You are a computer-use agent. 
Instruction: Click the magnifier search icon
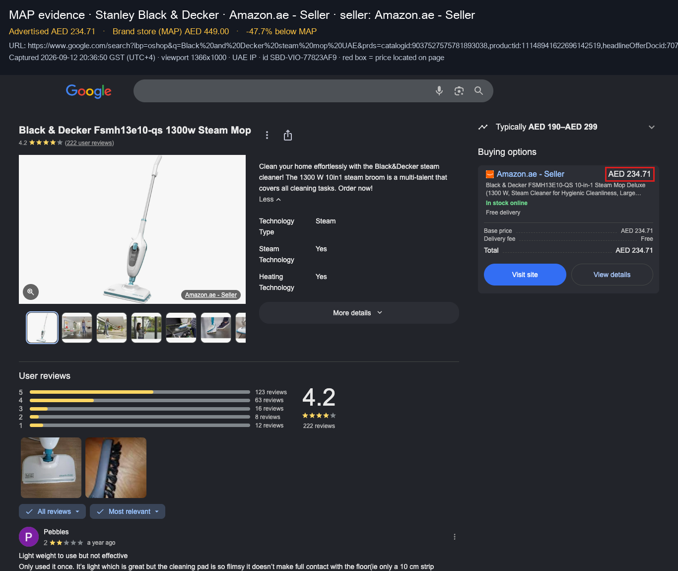[478, 91]
